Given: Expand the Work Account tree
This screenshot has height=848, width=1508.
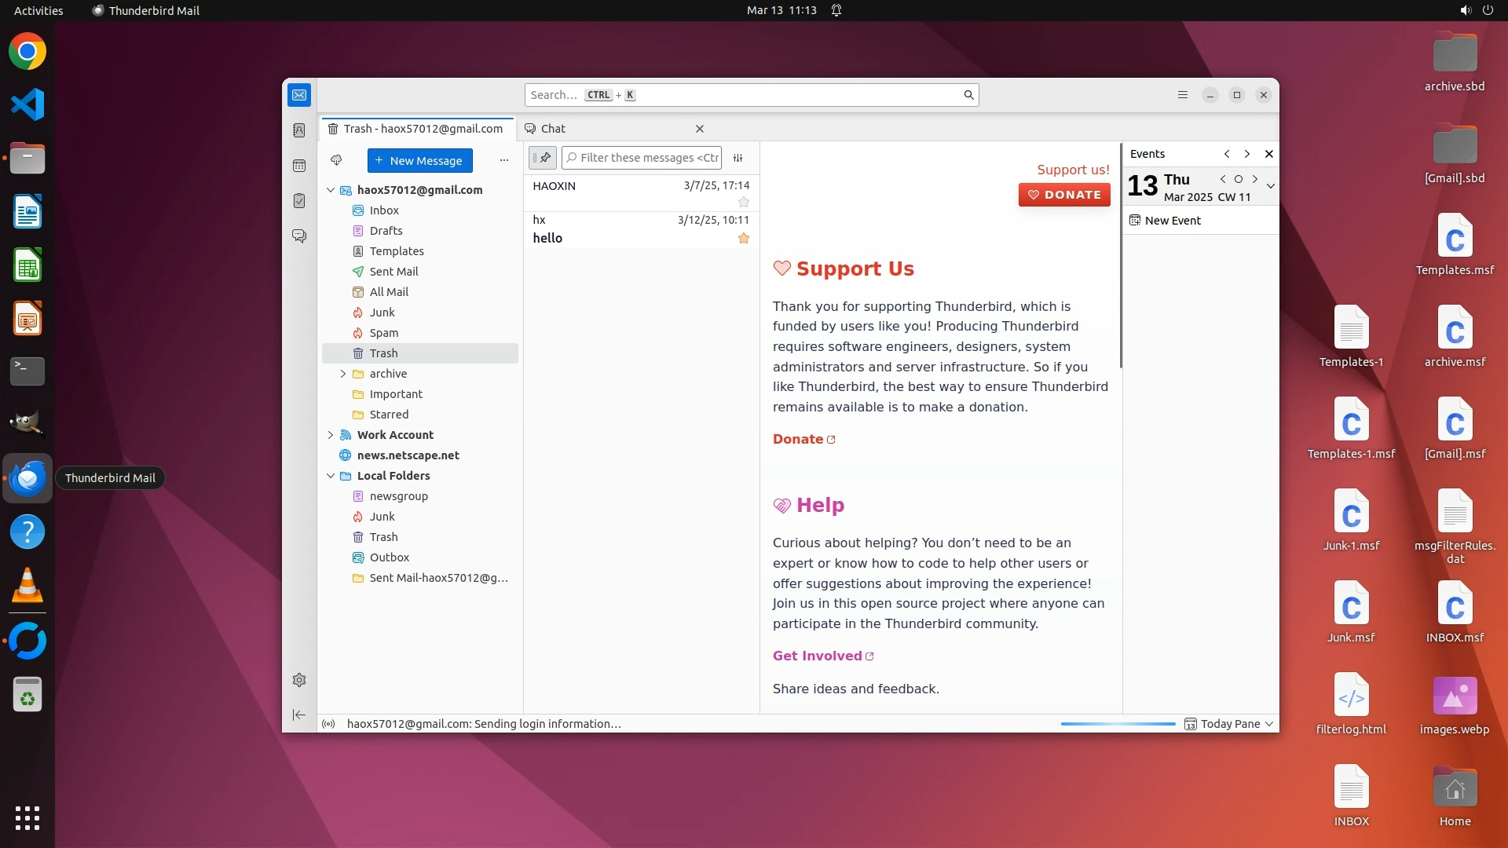Looking at the screenshot, I should [331, 435].
